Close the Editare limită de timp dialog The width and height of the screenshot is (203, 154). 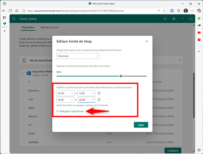147,41
